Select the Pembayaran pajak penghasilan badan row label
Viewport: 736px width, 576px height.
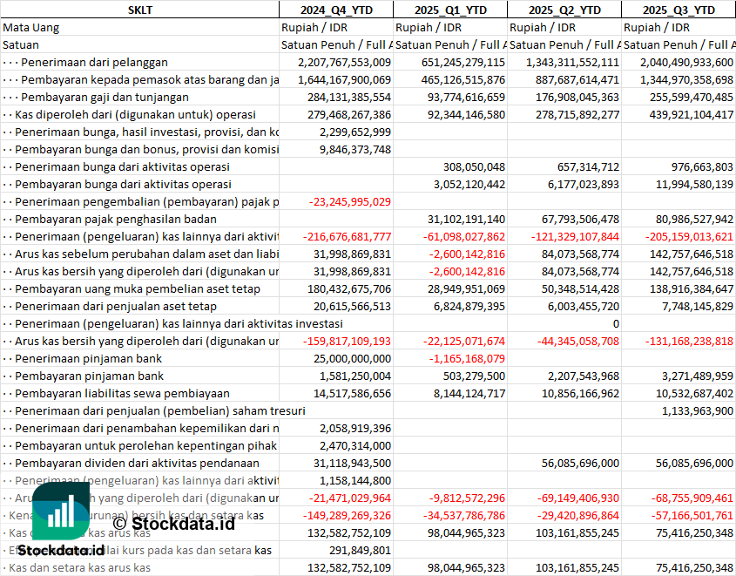click(116, 219)
